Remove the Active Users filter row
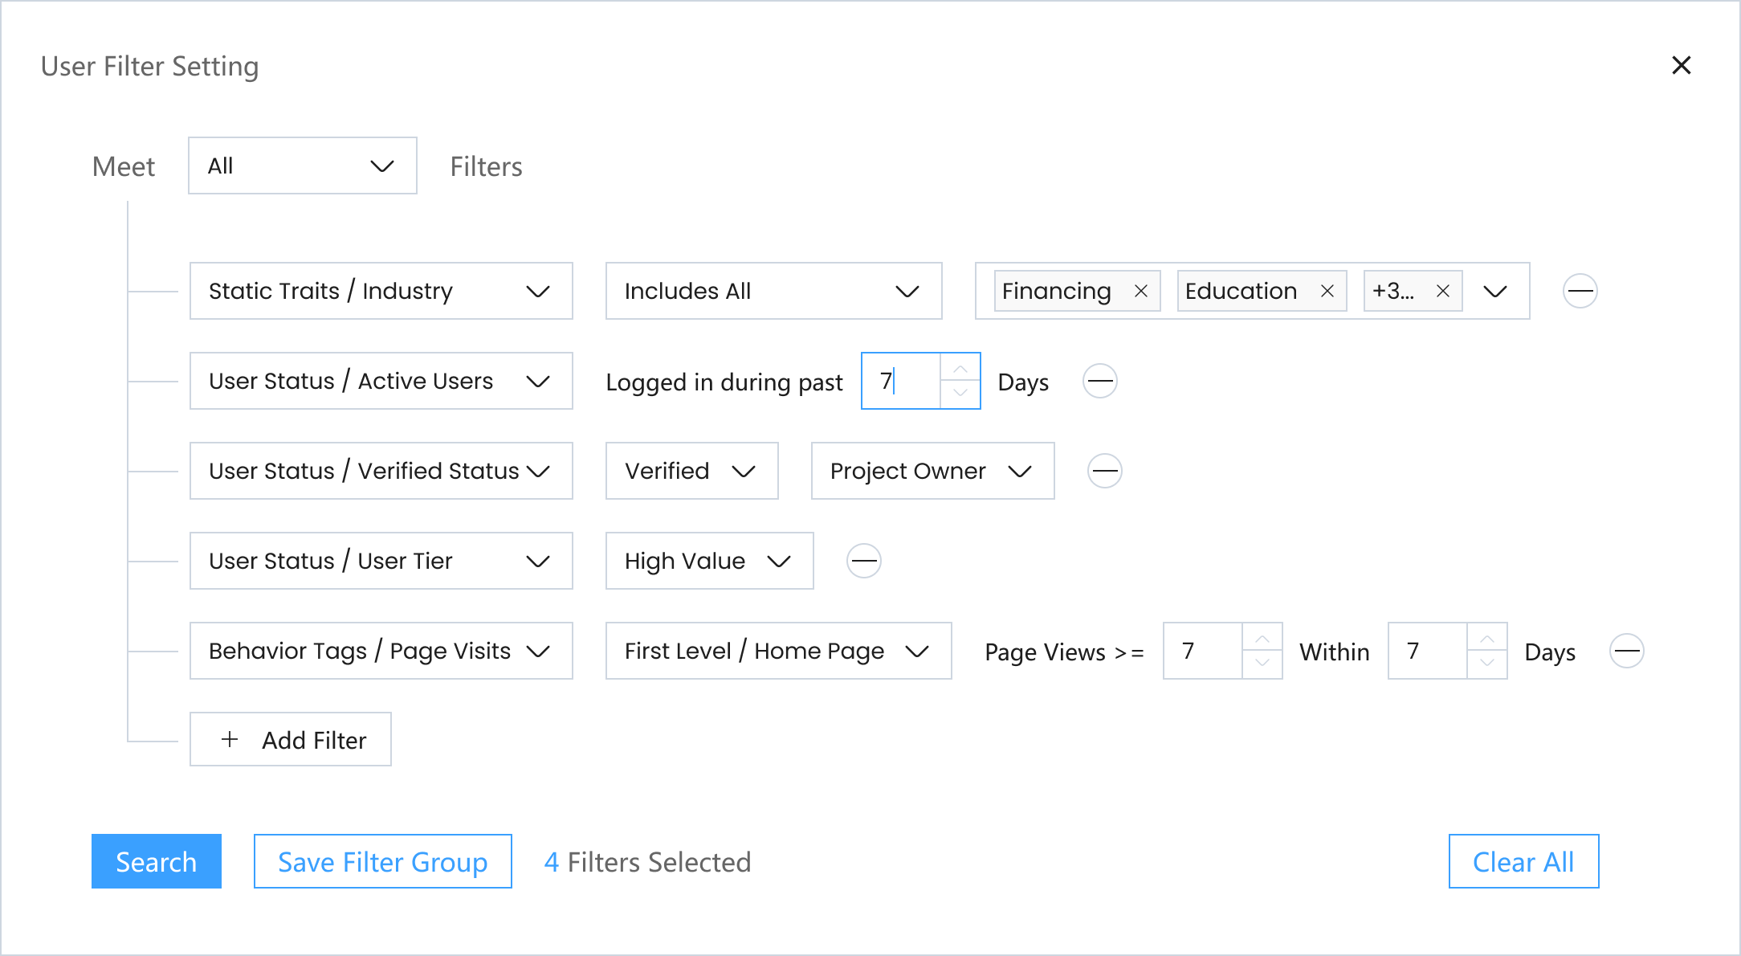Image resolution: width=1741 pixels, height=956 pixels. pos(1099,381)
